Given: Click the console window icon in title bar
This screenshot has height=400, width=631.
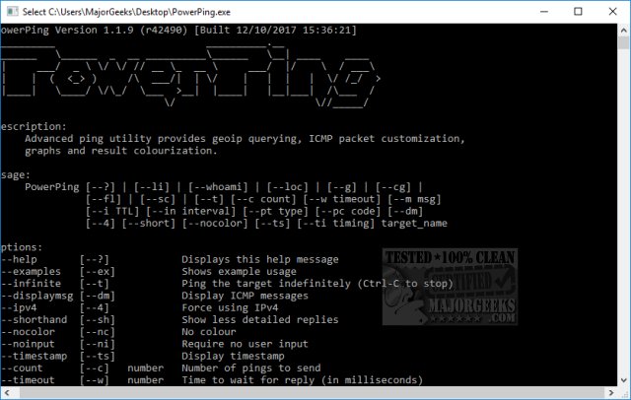Looking at the screenshot, I should click(13, 11).
